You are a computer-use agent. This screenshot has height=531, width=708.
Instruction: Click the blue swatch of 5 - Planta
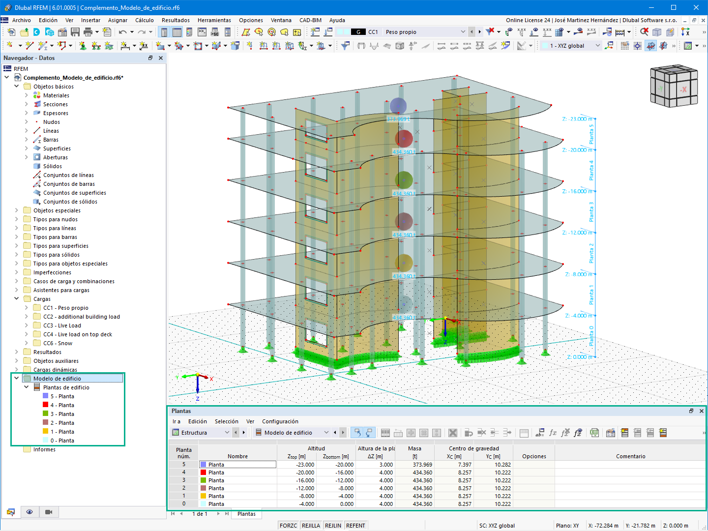click(x=46, y=396)
